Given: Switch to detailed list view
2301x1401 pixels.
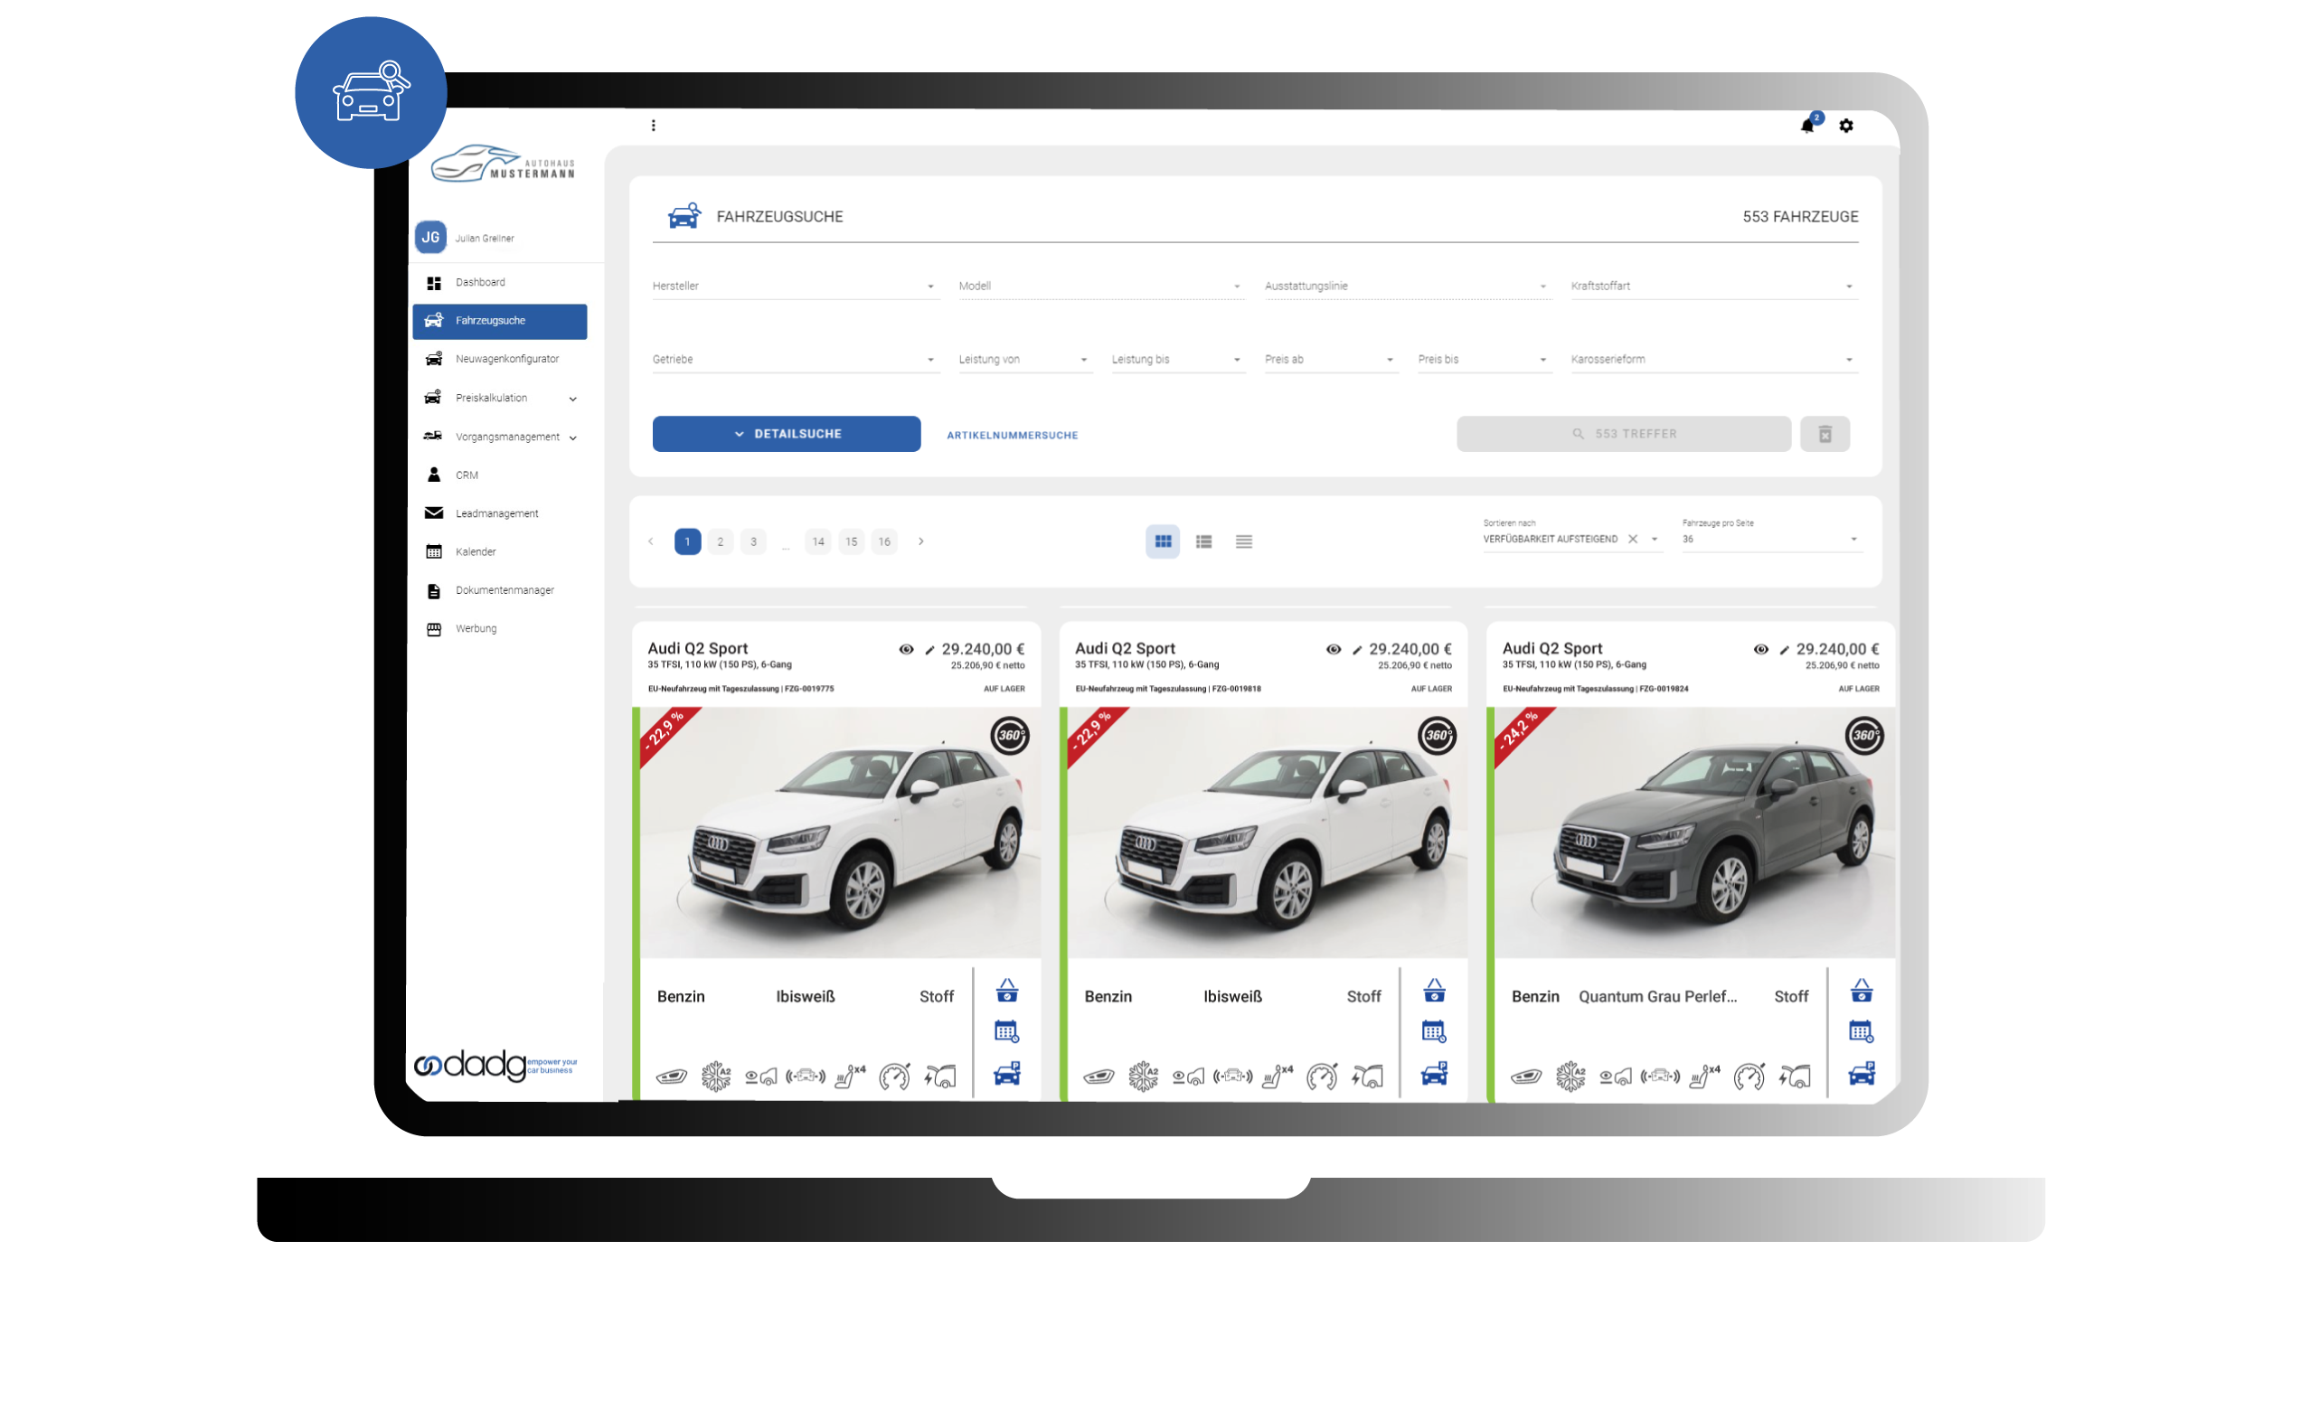Looking at the screenshot, I should (x=1203, y=541).
